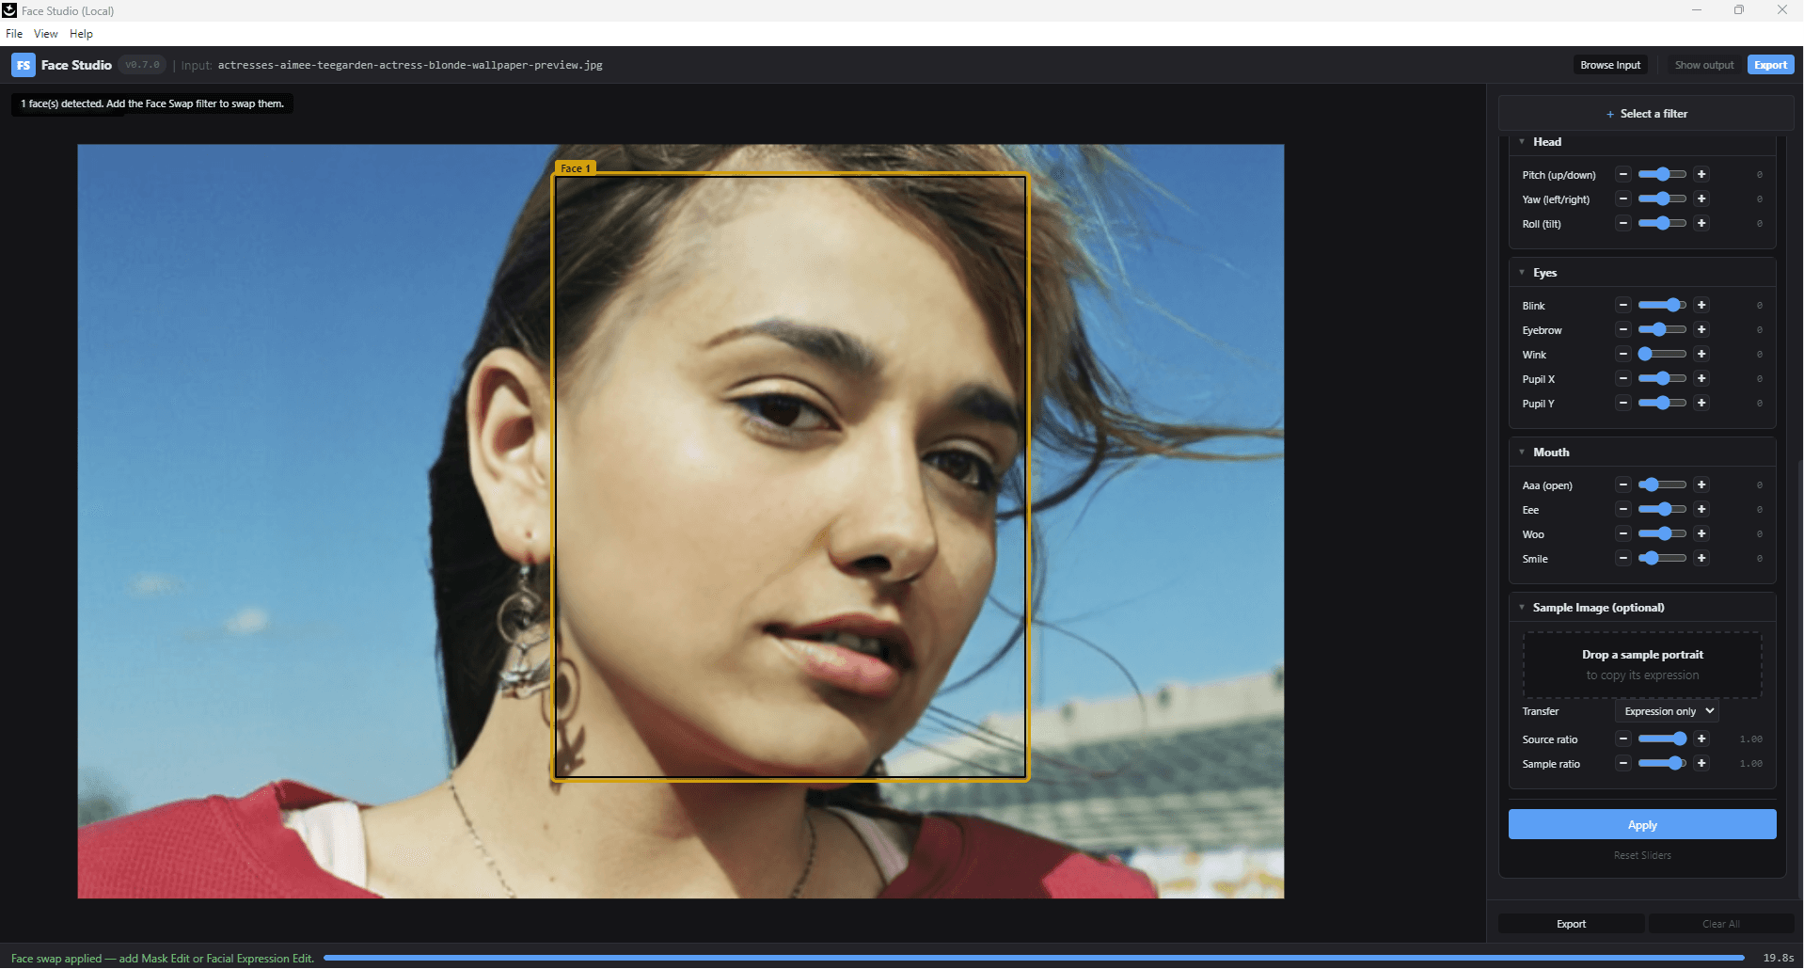Click the face preview image
This screenshot has height=969, width=1804.
pos(681,521)
